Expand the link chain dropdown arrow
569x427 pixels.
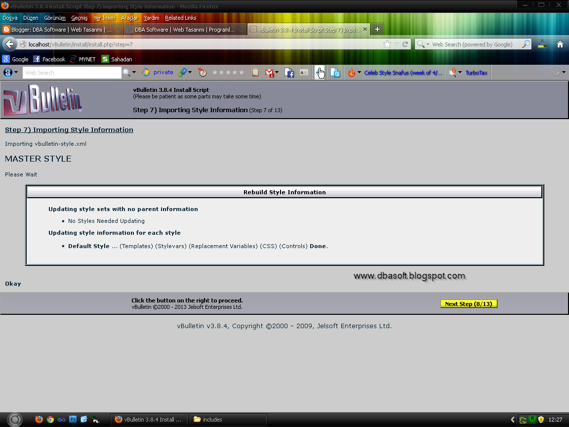pos(190,72)
